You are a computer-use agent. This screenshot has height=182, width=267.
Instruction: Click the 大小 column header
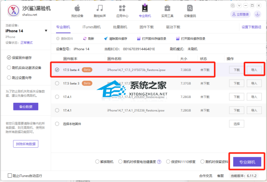[x=183, y=59]
